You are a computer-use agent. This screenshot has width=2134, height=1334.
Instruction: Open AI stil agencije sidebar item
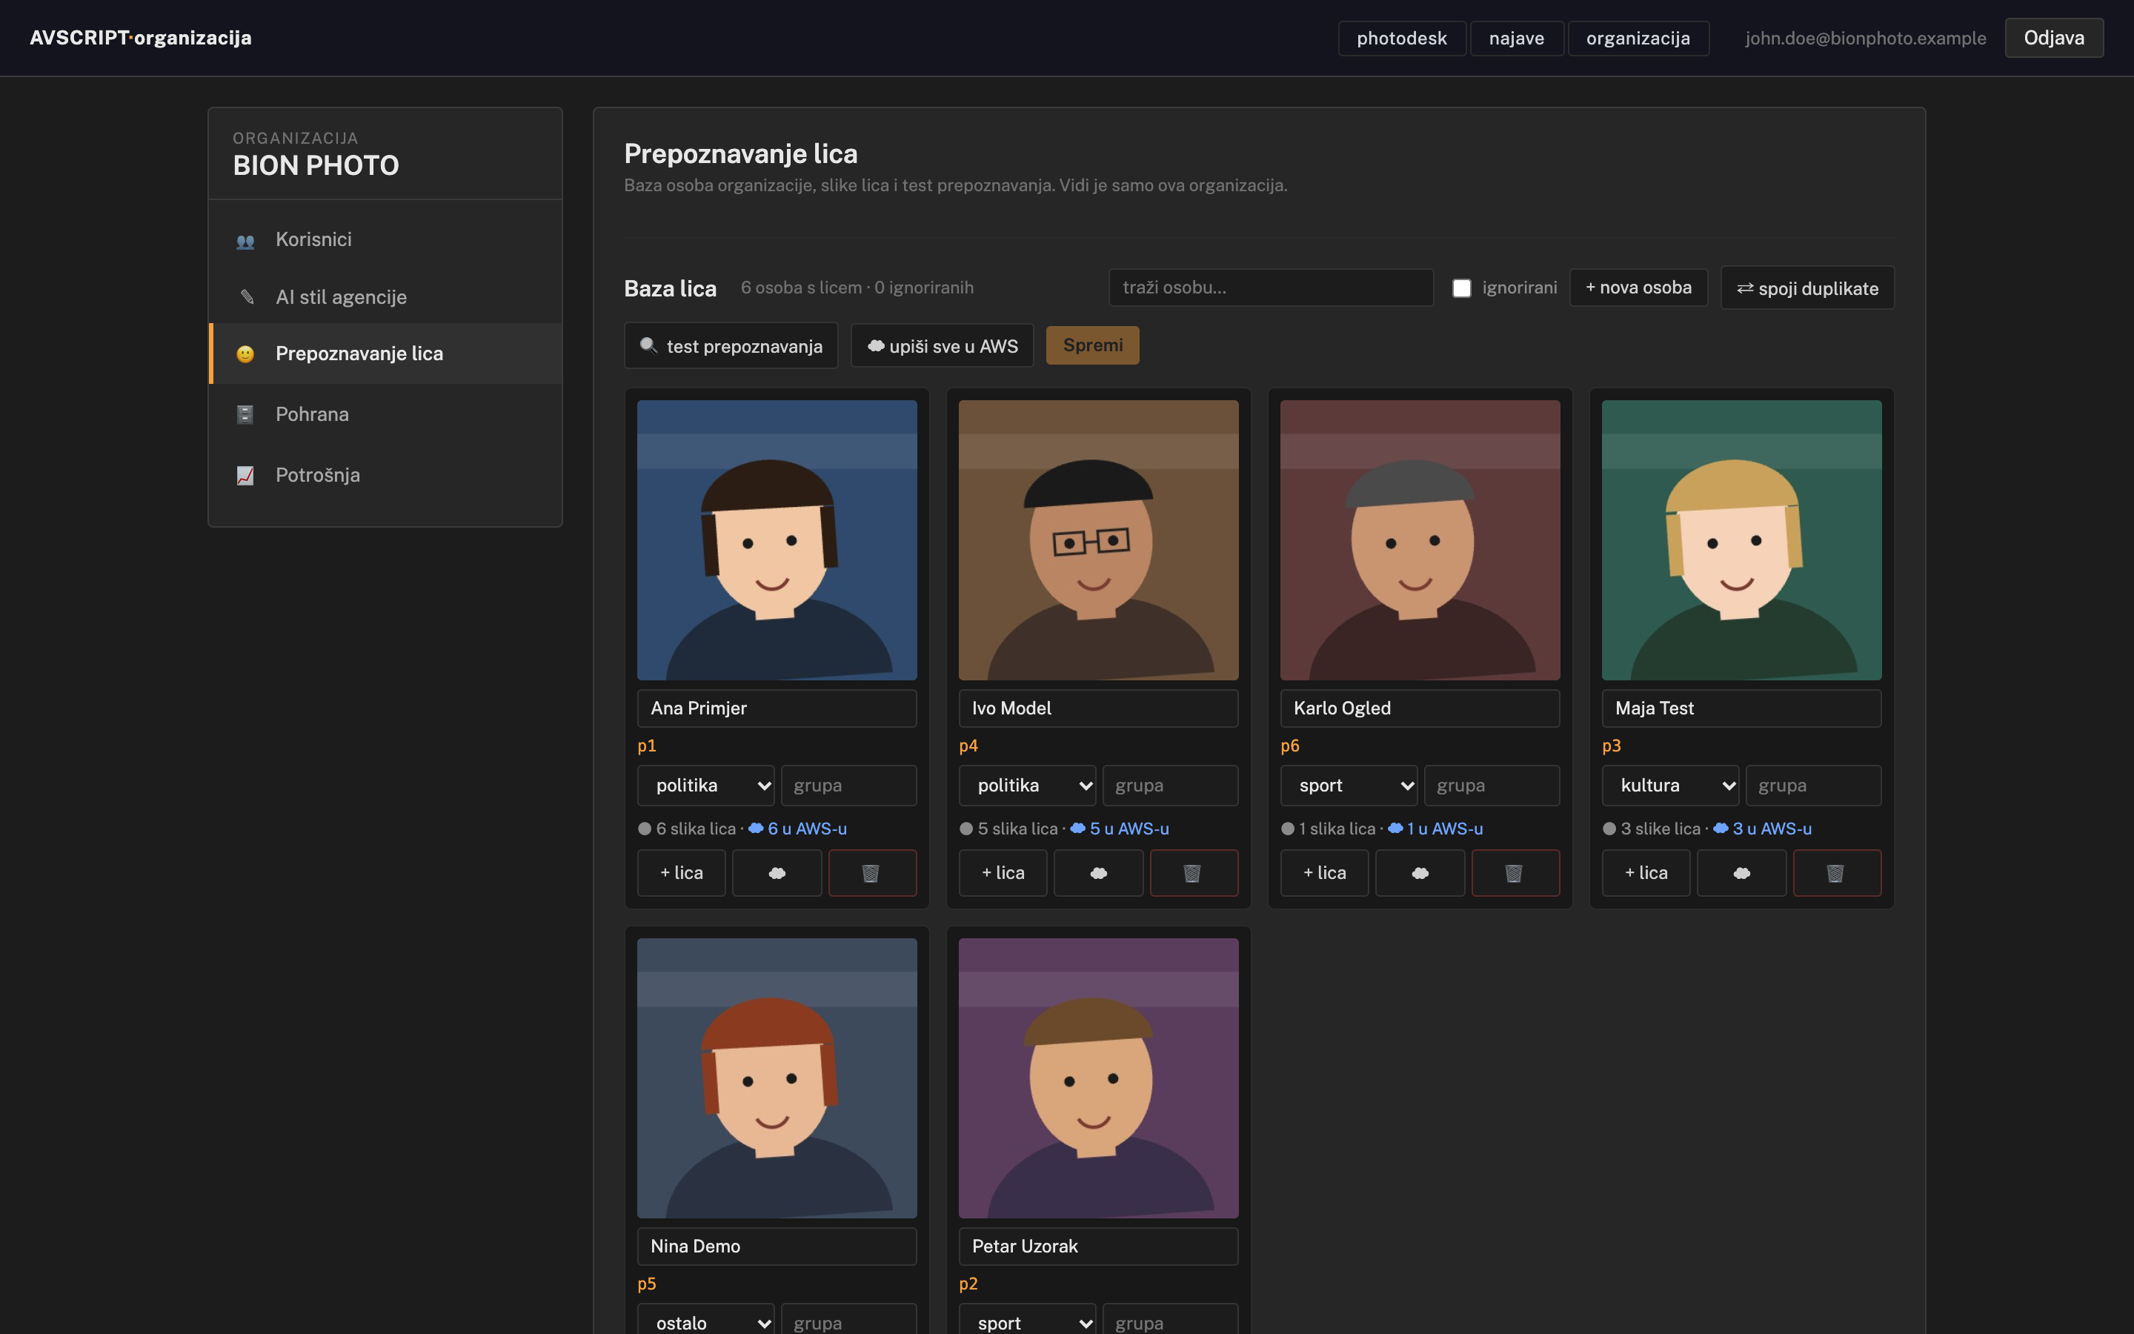(x=385, y=296)
